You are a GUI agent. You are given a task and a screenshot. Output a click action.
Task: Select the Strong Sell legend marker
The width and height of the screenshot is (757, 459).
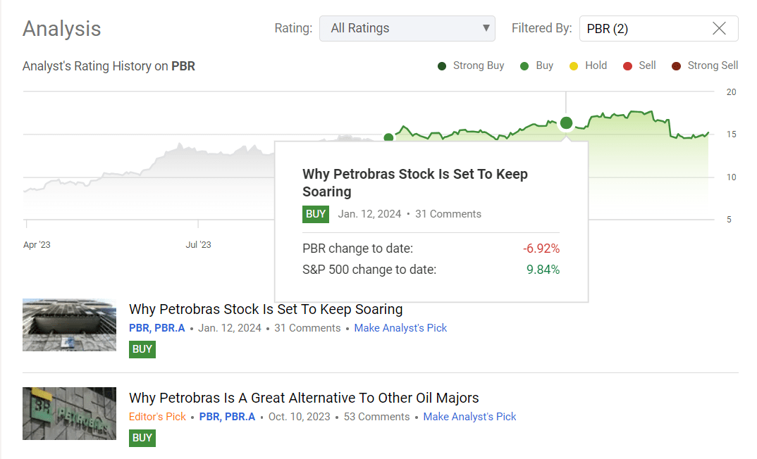click(x=677, y=65)
